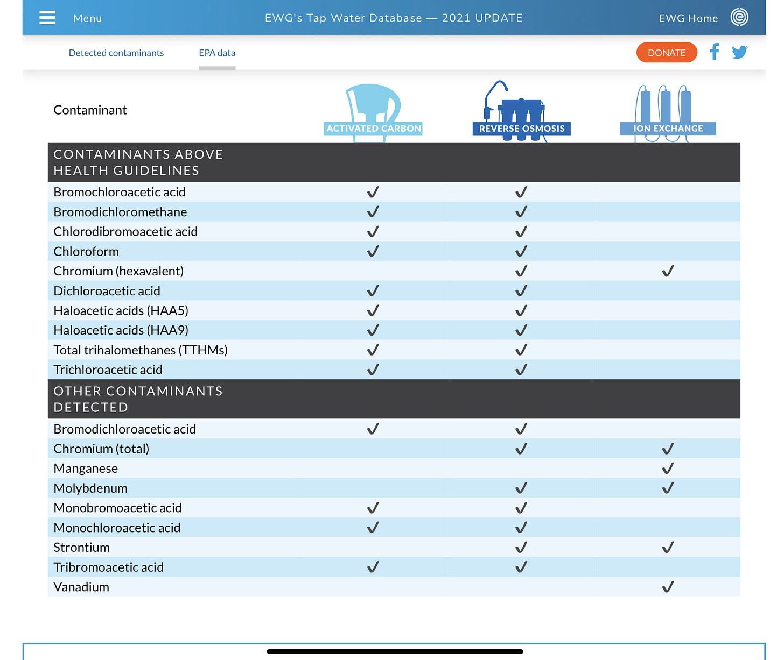The image size is (784, 660).
Task: Click the EWG circular logo icon
Action: 739,17
